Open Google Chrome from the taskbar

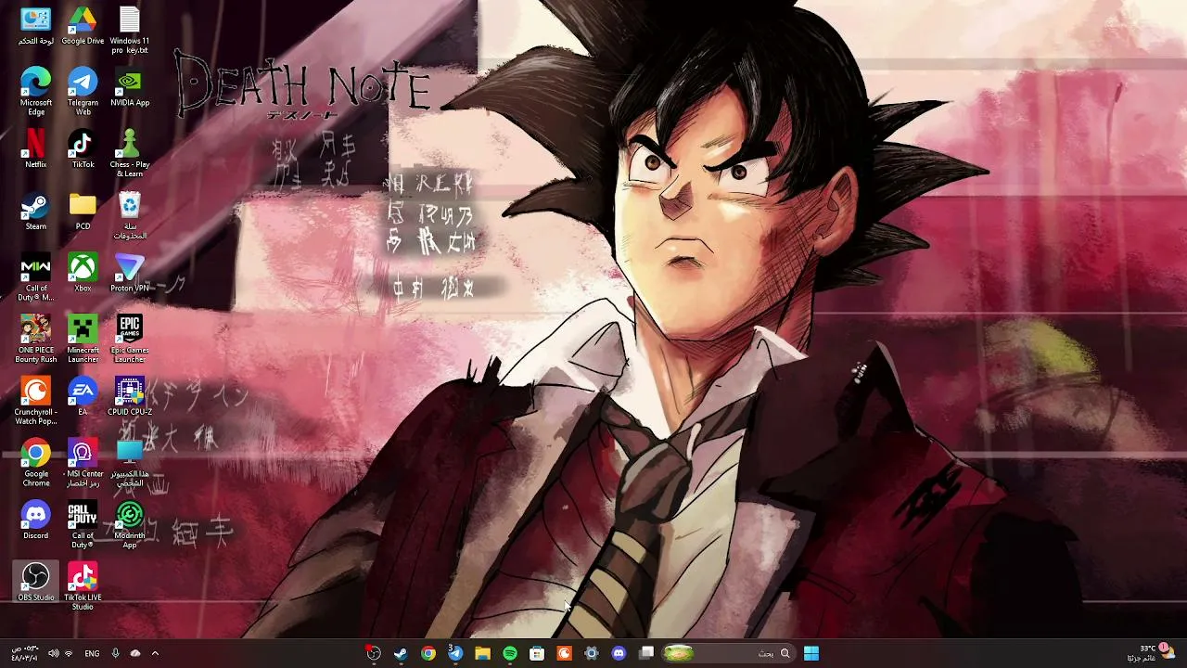(428, 653)
